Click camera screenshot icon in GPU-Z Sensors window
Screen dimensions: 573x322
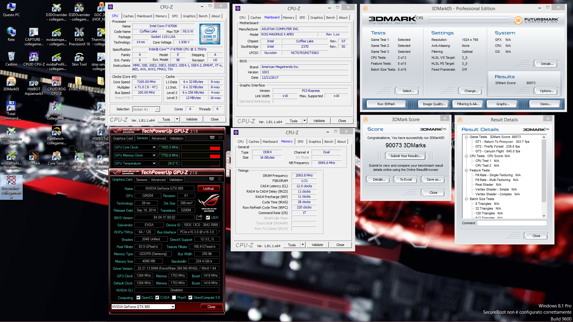[x=212, y=137]
